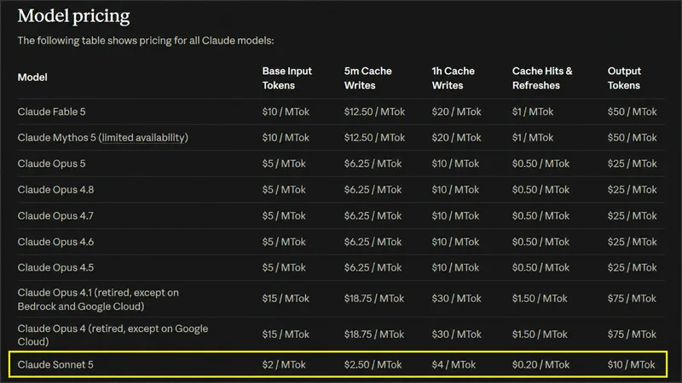682x383 pixels.
Task: Select the 'Claude Sonnet 5' model name
Action: 55,365
